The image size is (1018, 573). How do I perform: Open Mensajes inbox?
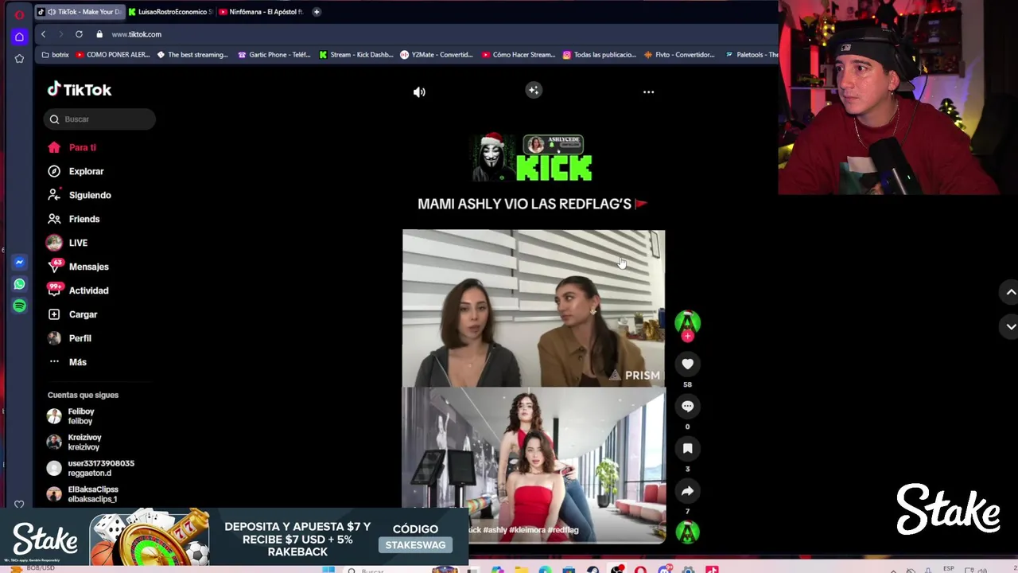77,267
